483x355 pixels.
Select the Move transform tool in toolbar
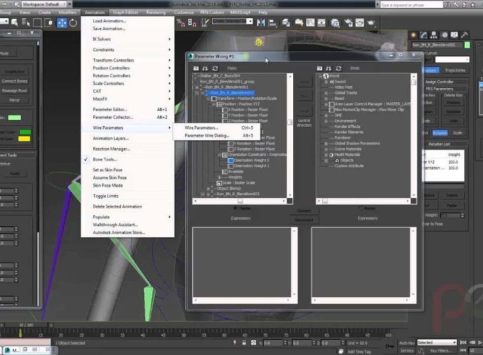point(62,23)
